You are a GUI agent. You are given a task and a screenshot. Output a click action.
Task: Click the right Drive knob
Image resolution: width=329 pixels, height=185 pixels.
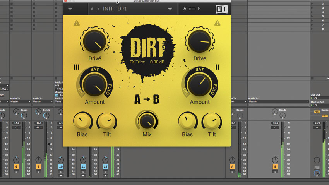(x=200, y=41)
